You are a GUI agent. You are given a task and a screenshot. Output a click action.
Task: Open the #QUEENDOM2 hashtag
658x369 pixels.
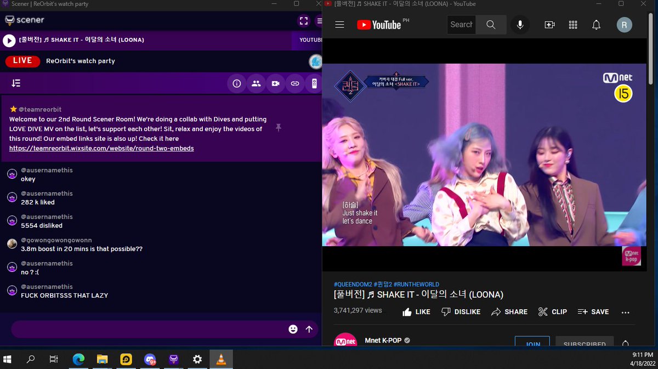(353, 285)
